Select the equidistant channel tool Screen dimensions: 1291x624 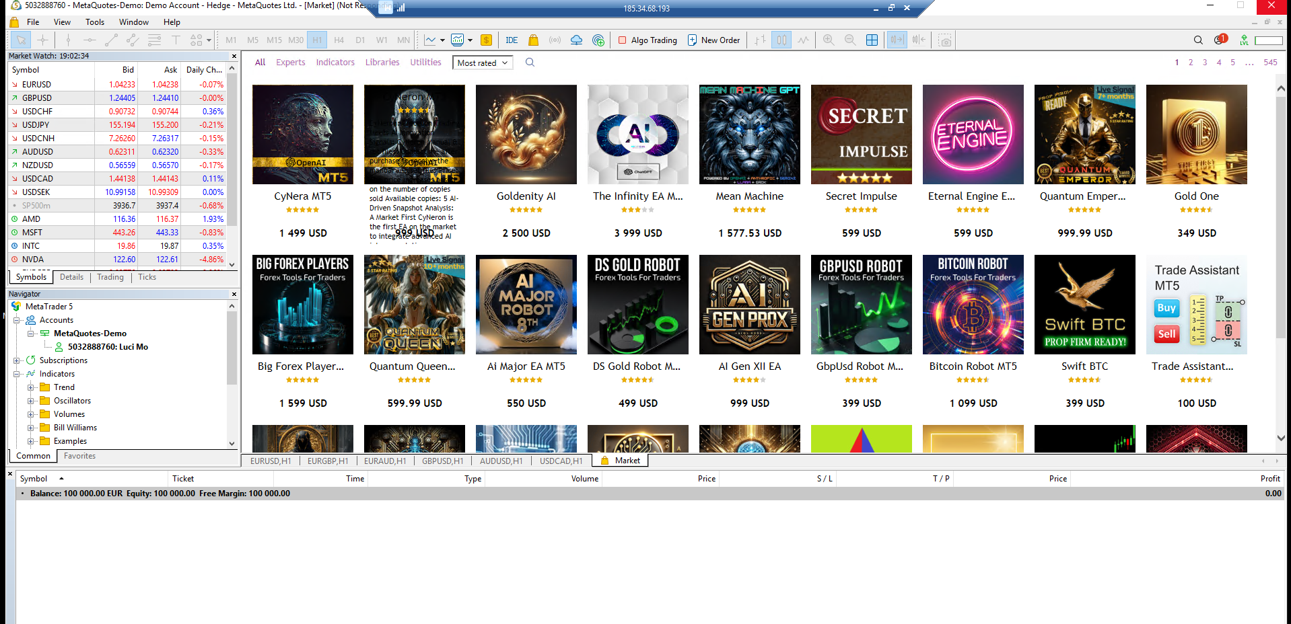pos(133,40)
